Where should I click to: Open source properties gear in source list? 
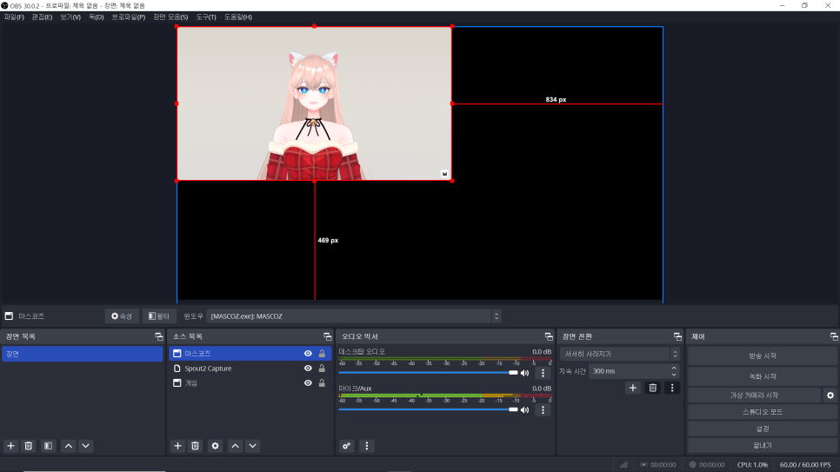216,446
